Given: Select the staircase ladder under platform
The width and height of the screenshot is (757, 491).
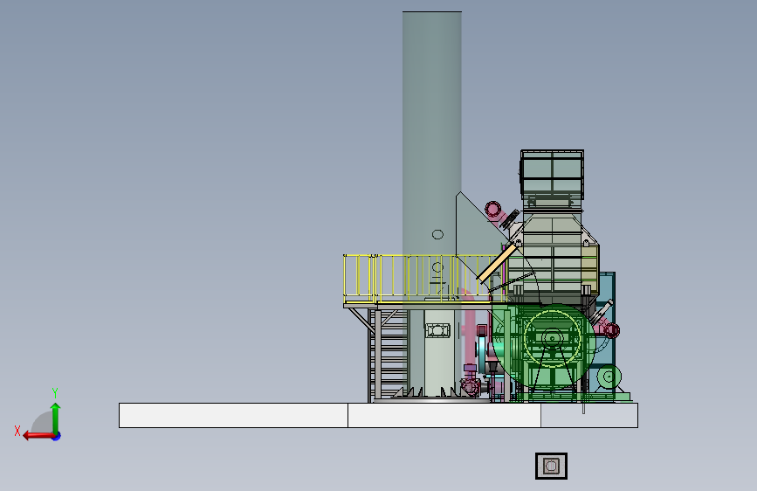Looking at the screenshot, I should point(390,356).
